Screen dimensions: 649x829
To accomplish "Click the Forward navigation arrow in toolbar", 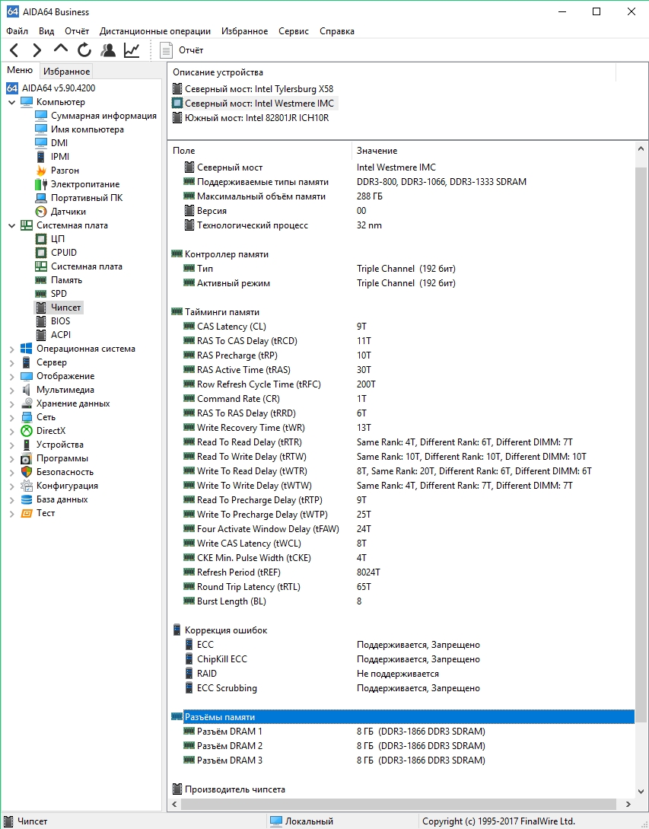I will click(37, 50).
